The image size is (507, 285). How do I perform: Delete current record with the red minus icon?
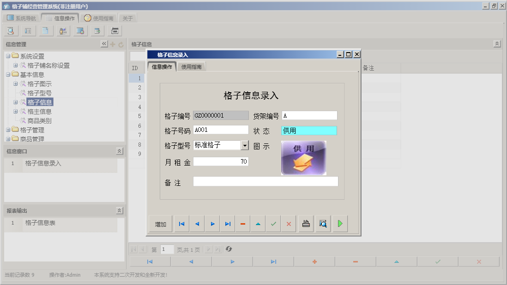[x=242, y=224]
